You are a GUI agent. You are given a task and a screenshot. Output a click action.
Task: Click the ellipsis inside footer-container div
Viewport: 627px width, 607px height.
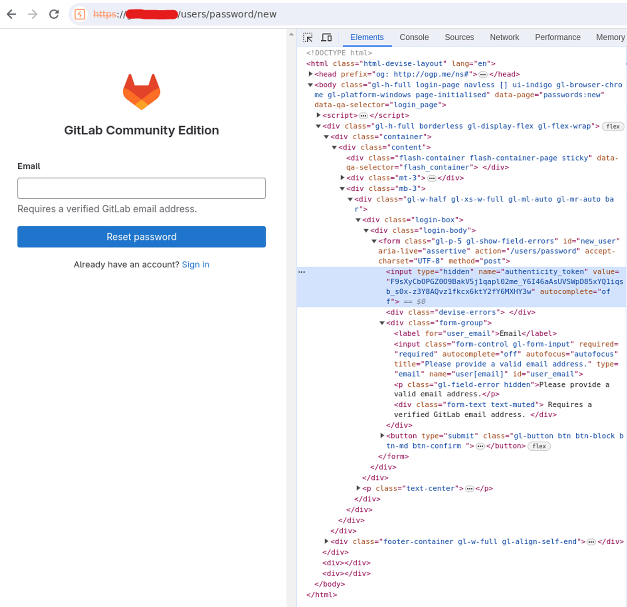pyautogui.click(x=591, y=542)
